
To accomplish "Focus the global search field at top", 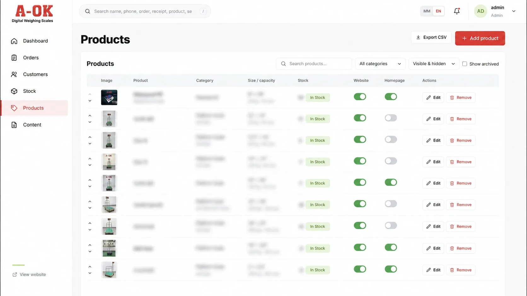I will click(x=145, y=11).
